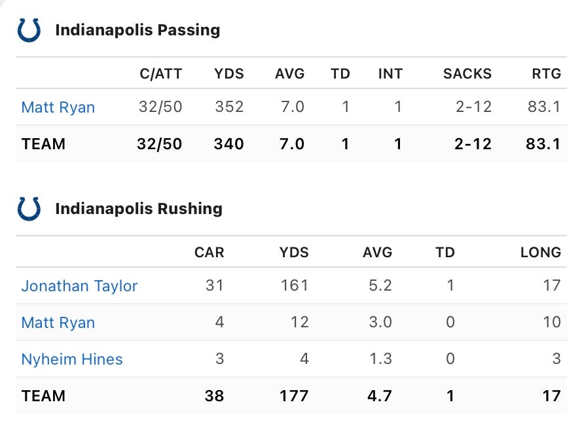The width and height of the screenshot is (584, 432).
Task: Click the SACKS column header
Action: click(x=467, y=74)
